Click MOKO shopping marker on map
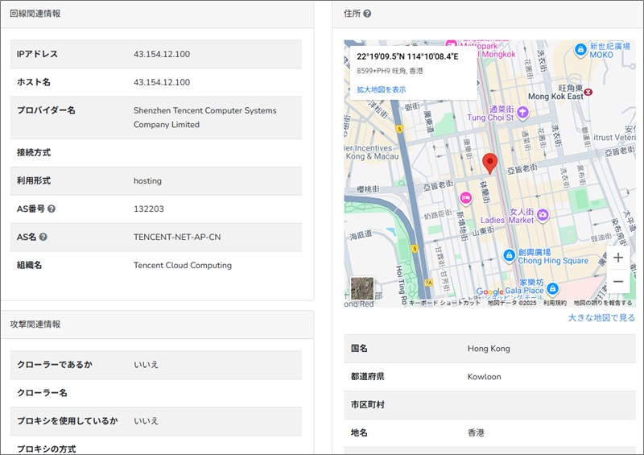The image size is (644, 455). click(x=580, y=50)
